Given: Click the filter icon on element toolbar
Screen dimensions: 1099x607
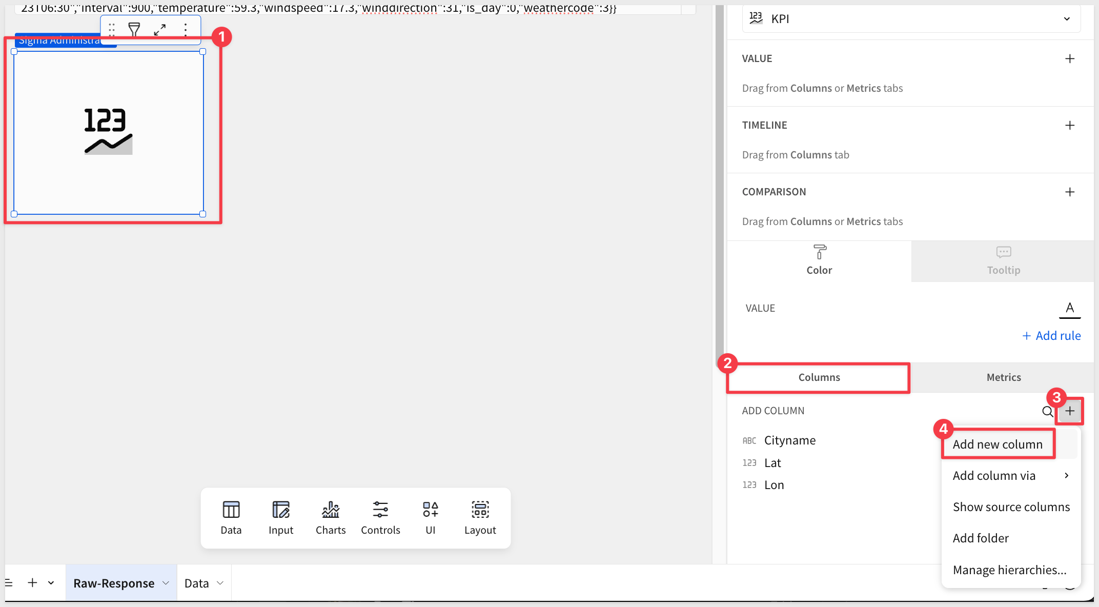Looking at the screenshot, I should [x=134, y=30].
